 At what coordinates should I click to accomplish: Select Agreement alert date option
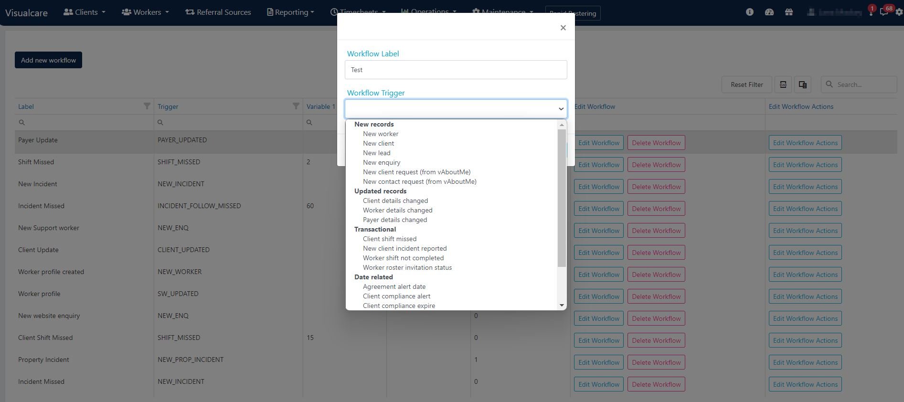[x=394, y=286]
